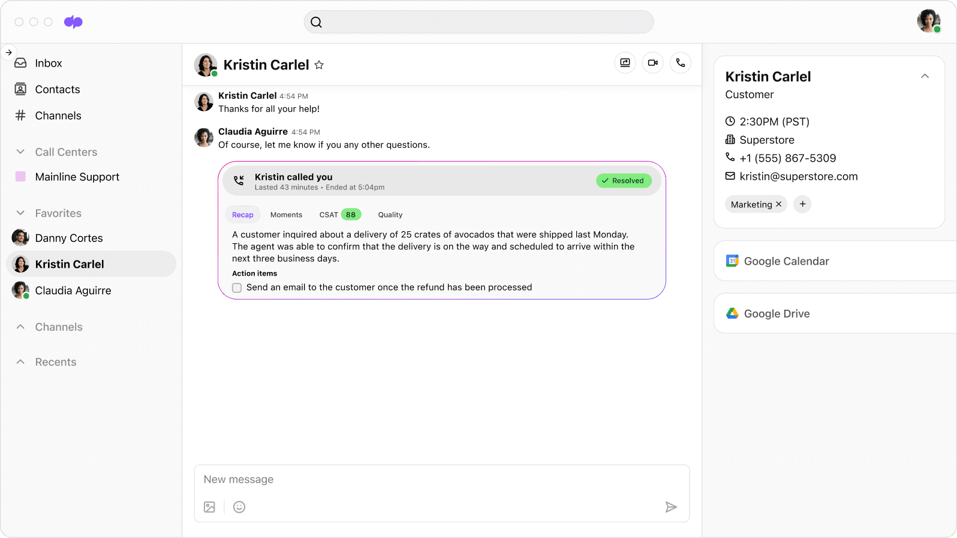Open the emoji picker
Screen dimensions: 957x538
click(239, 507)
